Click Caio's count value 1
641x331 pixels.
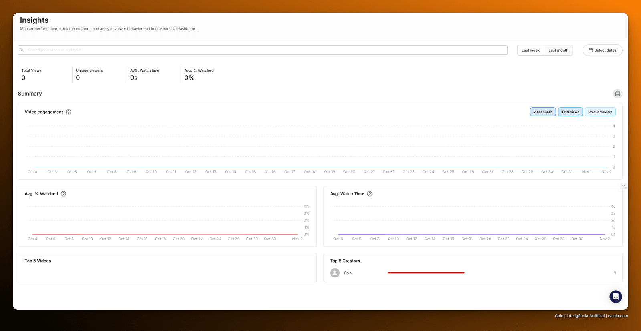tap(615, 273)
